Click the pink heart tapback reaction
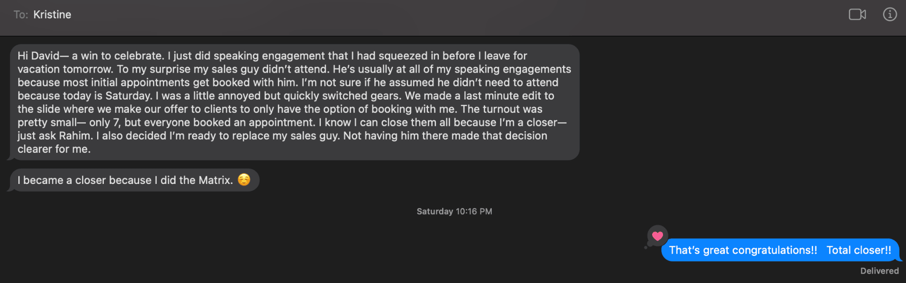The width and height of the screenshot is (906, 283). pyautogui.click(x=657, y=236)
